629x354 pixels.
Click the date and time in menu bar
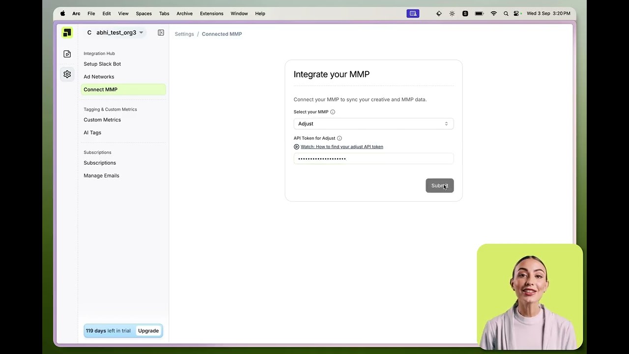(548, 14)
